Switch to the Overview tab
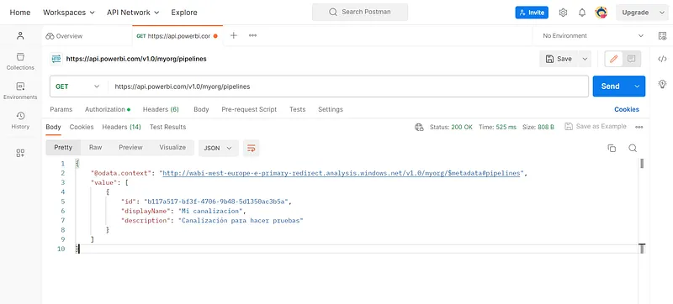 [x=64, y=36]
